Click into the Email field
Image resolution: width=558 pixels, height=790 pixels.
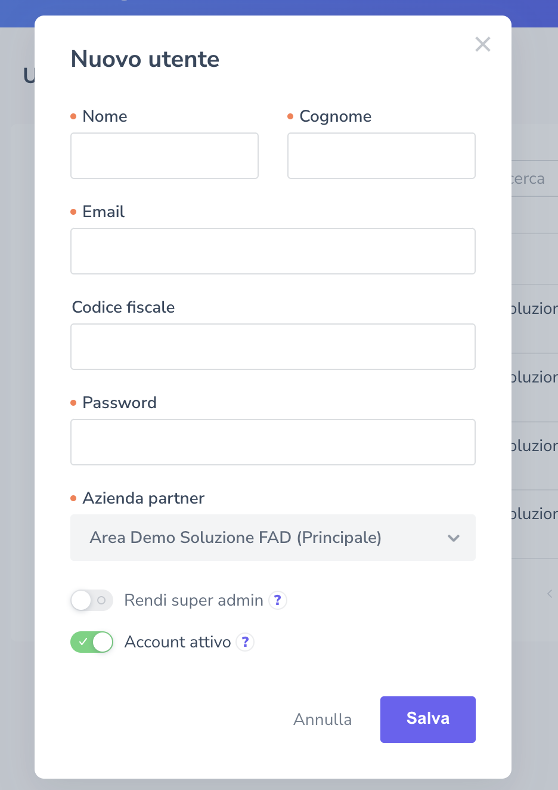(272, 251)
